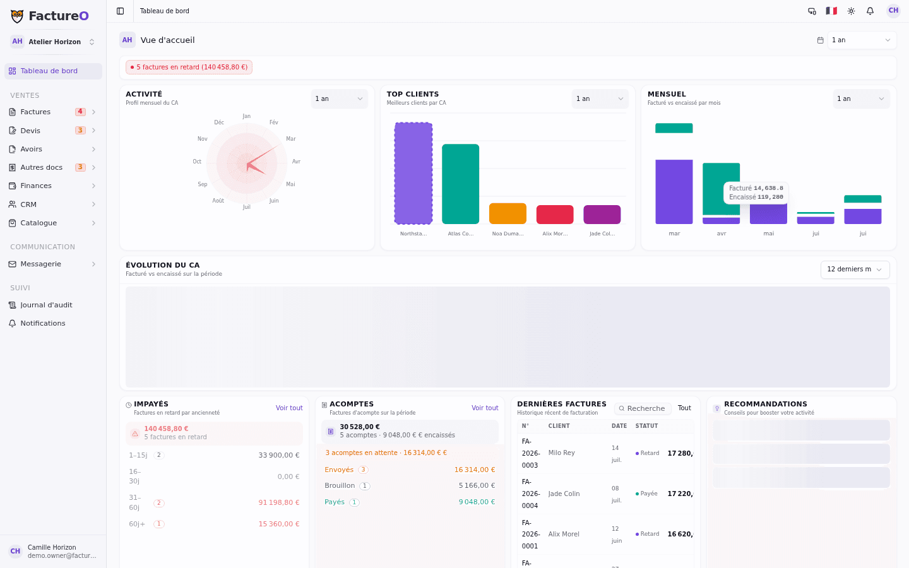Switch theme with the sun icon
Image resolution: width=909 pixels, height=568 pixels.
coord(851,11)
